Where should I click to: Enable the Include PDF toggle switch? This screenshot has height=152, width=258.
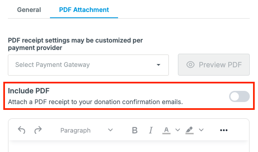coord(239,97)
